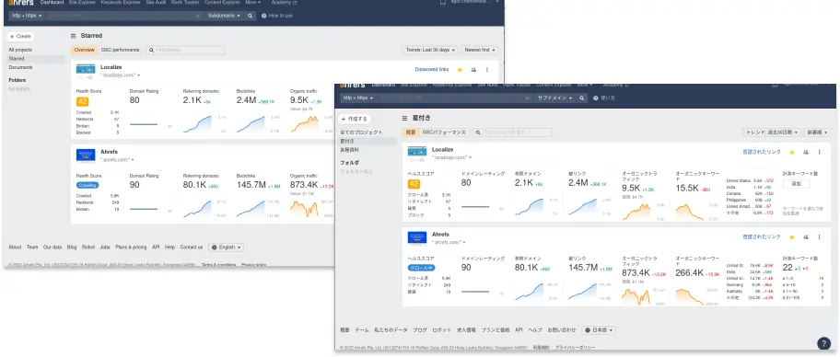The image size is (840, 357).
Task: Open the three-dot menu for Localize in Japanese window
Action: coord(819,153)
